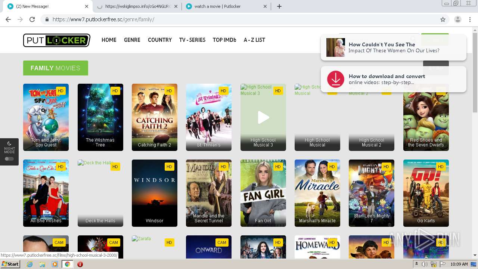Open the COUNTRY menu
Image resolution: width=478 pixels, height=269 pixels.
tap(160, 40)
